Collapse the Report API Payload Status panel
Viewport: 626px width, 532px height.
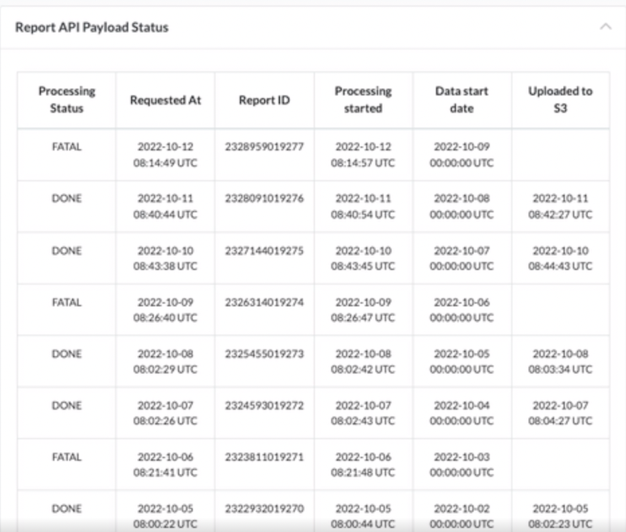tap(605, 27)
